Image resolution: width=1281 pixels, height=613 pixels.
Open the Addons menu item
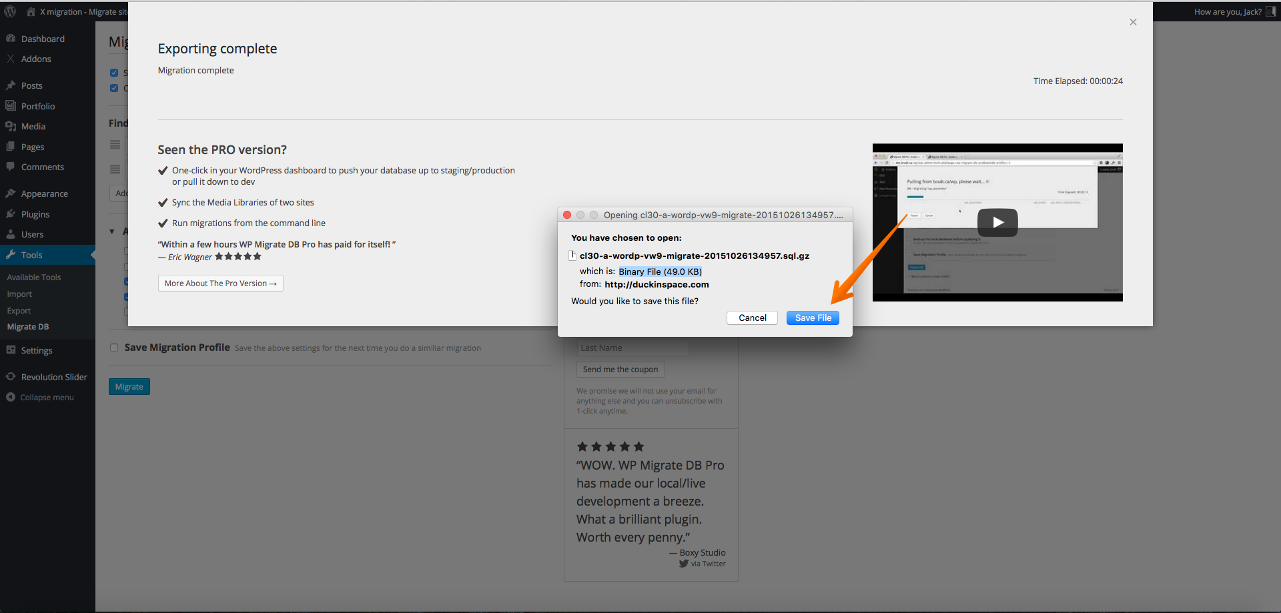[36, 59]
